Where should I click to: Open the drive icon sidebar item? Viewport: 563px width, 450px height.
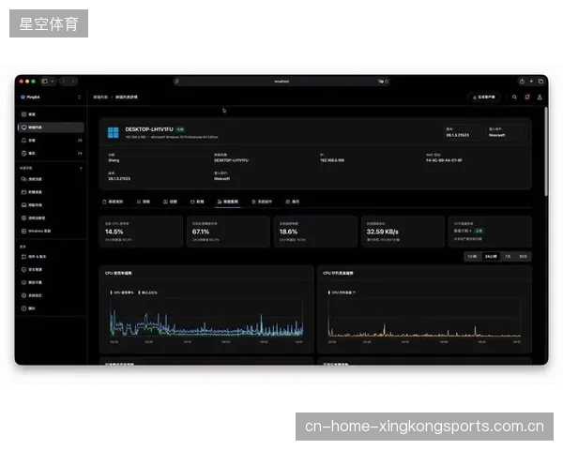(51, 205)
